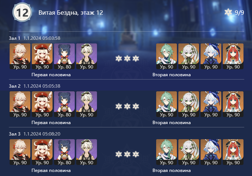Click Вторая половина label under Зал 3
The image size is (252, 176).
[x=172, y=170]
